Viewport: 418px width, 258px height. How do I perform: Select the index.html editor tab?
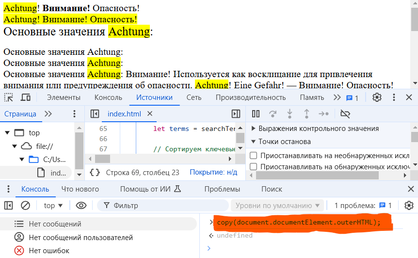124,114
